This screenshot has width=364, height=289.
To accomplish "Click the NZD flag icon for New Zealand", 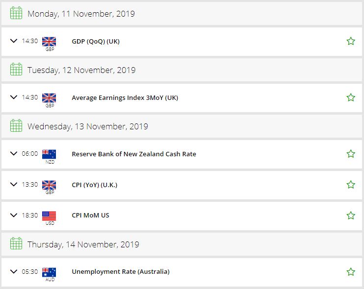I will 49,154.
